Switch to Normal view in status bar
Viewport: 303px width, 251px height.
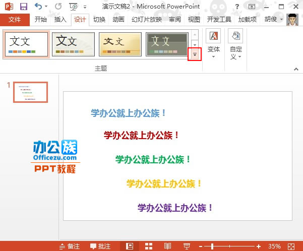pos(130,246)
